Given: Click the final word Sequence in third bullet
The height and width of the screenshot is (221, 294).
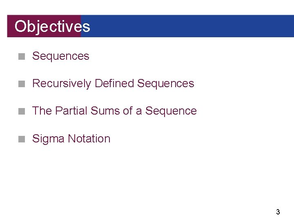Looking at the screenshot, I should click(171, 111).
